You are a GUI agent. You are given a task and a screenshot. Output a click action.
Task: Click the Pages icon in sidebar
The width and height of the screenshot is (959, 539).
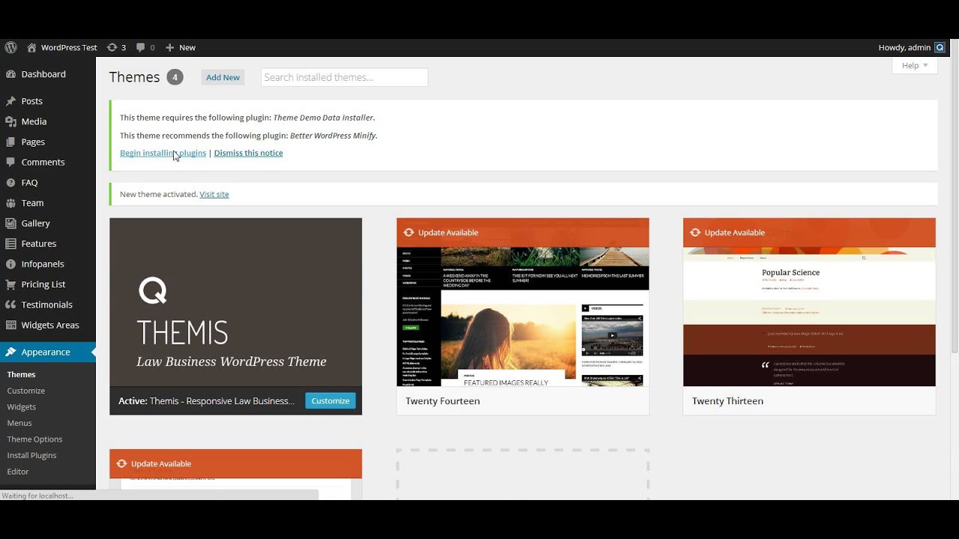[10, 141]
